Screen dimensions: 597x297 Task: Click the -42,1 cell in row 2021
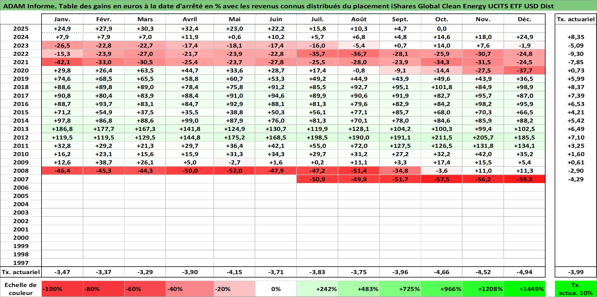click(62, 62)
